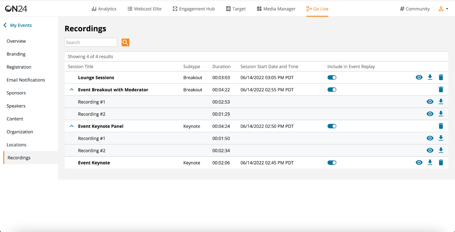Screen dimensions: 455x232
Task: Open Overview in the sidebar
Action: click(x=16, y=41)
